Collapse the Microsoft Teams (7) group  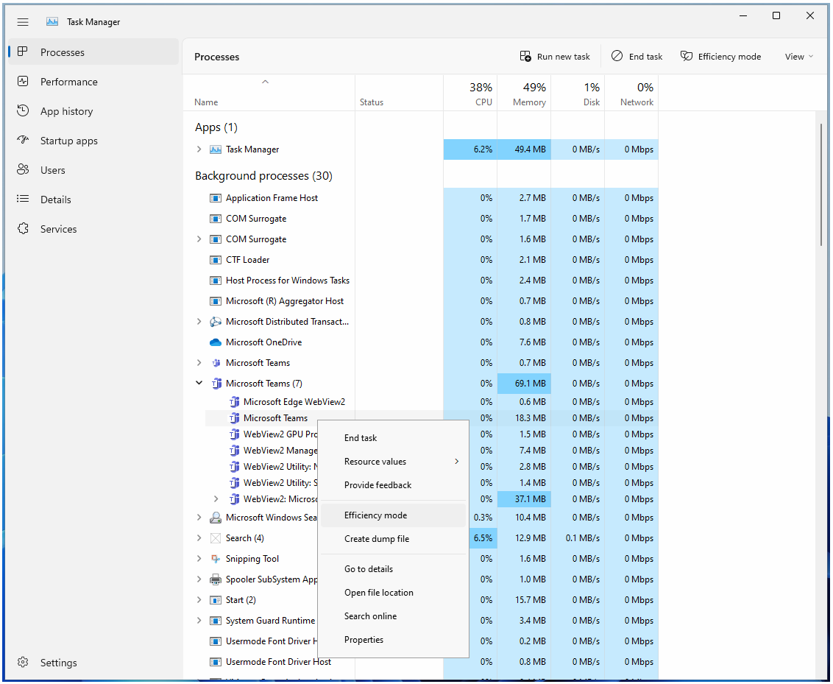tap(199, 383)
